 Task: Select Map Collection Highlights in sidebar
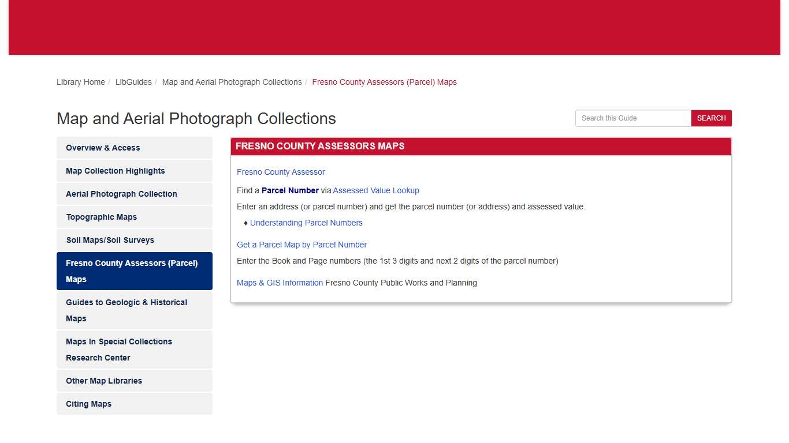click(115, 171)
